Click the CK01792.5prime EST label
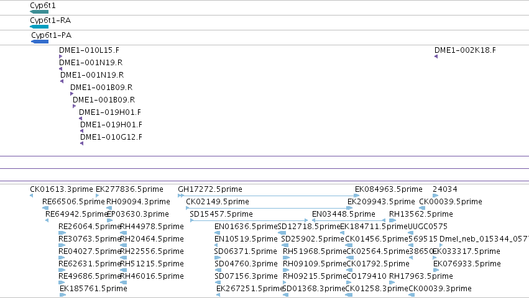The width and height of the screenshot is (529, 298). click(x=378, y=264)
